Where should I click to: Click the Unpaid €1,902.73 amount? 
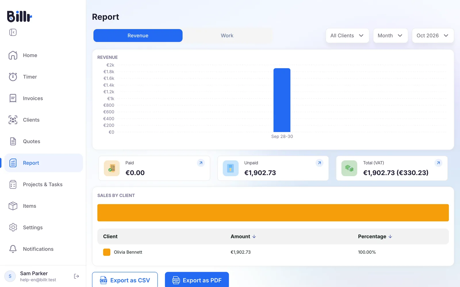[x=260, y=173]
